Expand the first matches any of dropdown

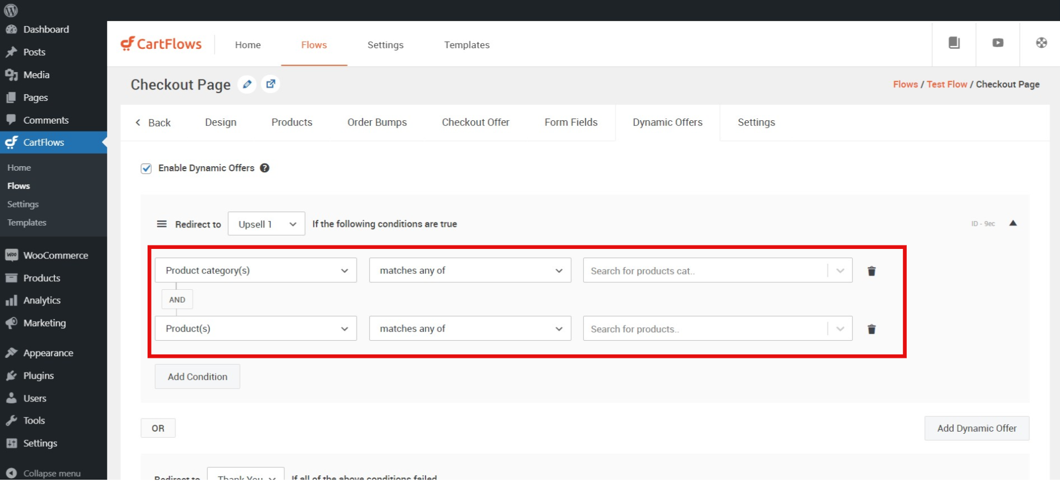pyautogui.click(x=469, y=270)
